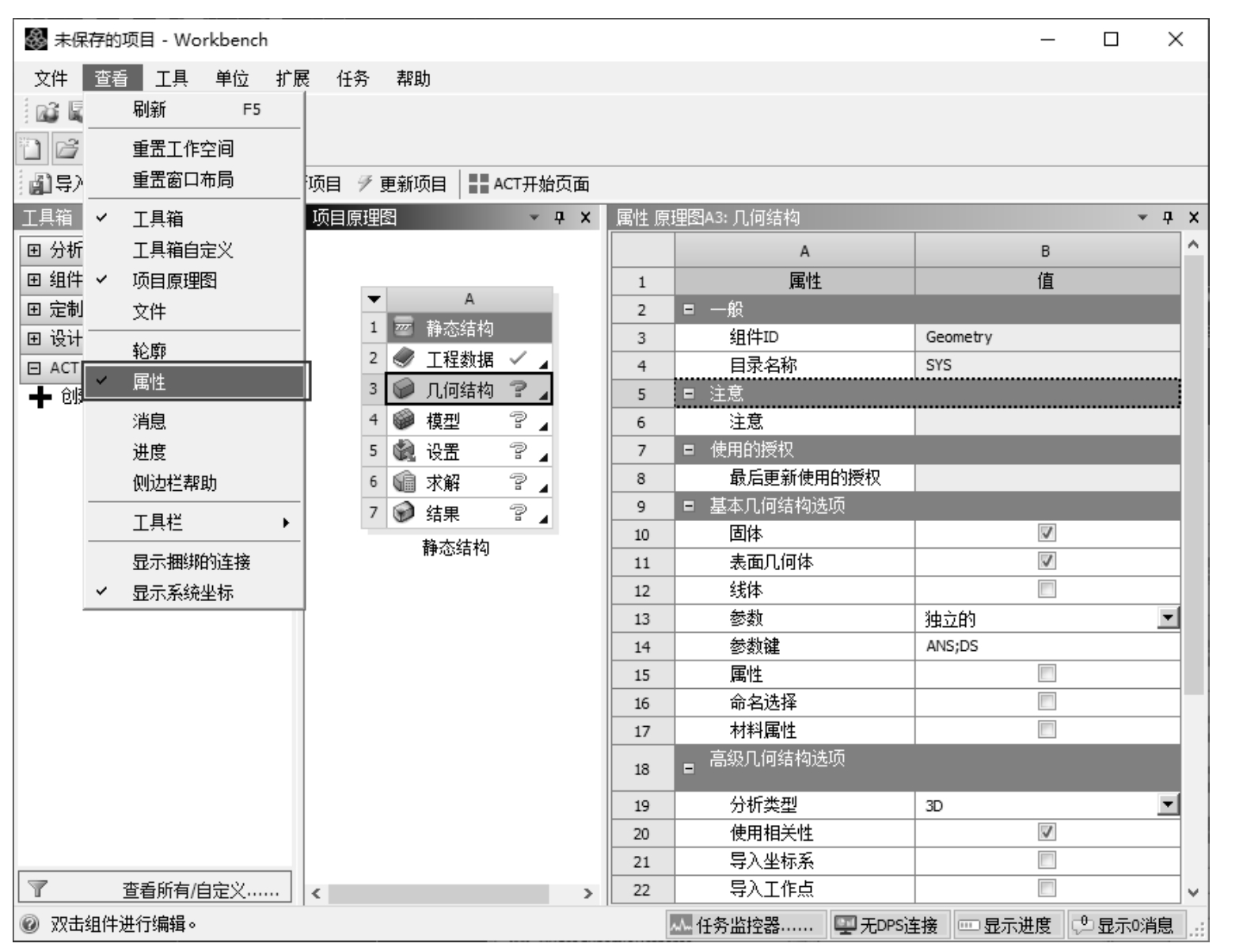Screen dimensions: 1243x951
Task: Choose 消息 from the view menu
Action: click(193, 421)
